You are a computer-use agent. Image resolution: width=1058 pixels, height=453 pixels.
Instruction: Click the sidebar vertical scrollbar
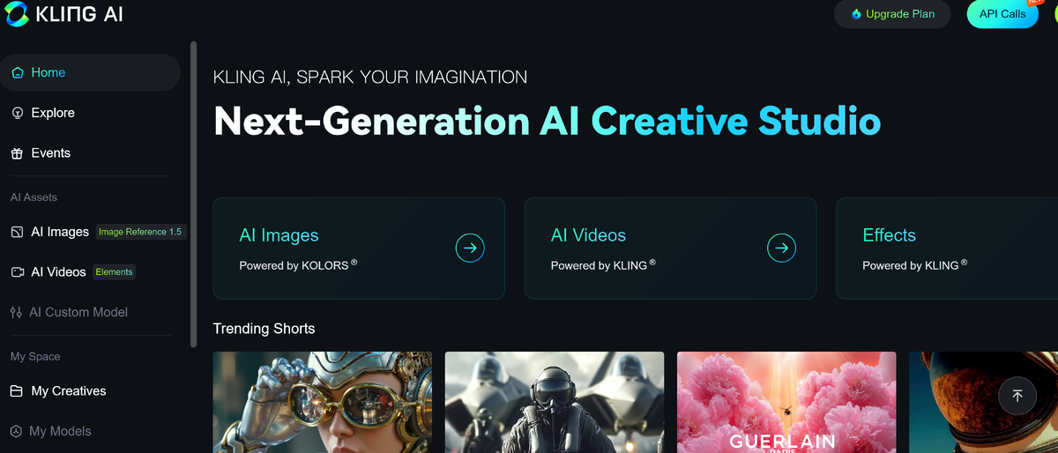tap(194, 194)
